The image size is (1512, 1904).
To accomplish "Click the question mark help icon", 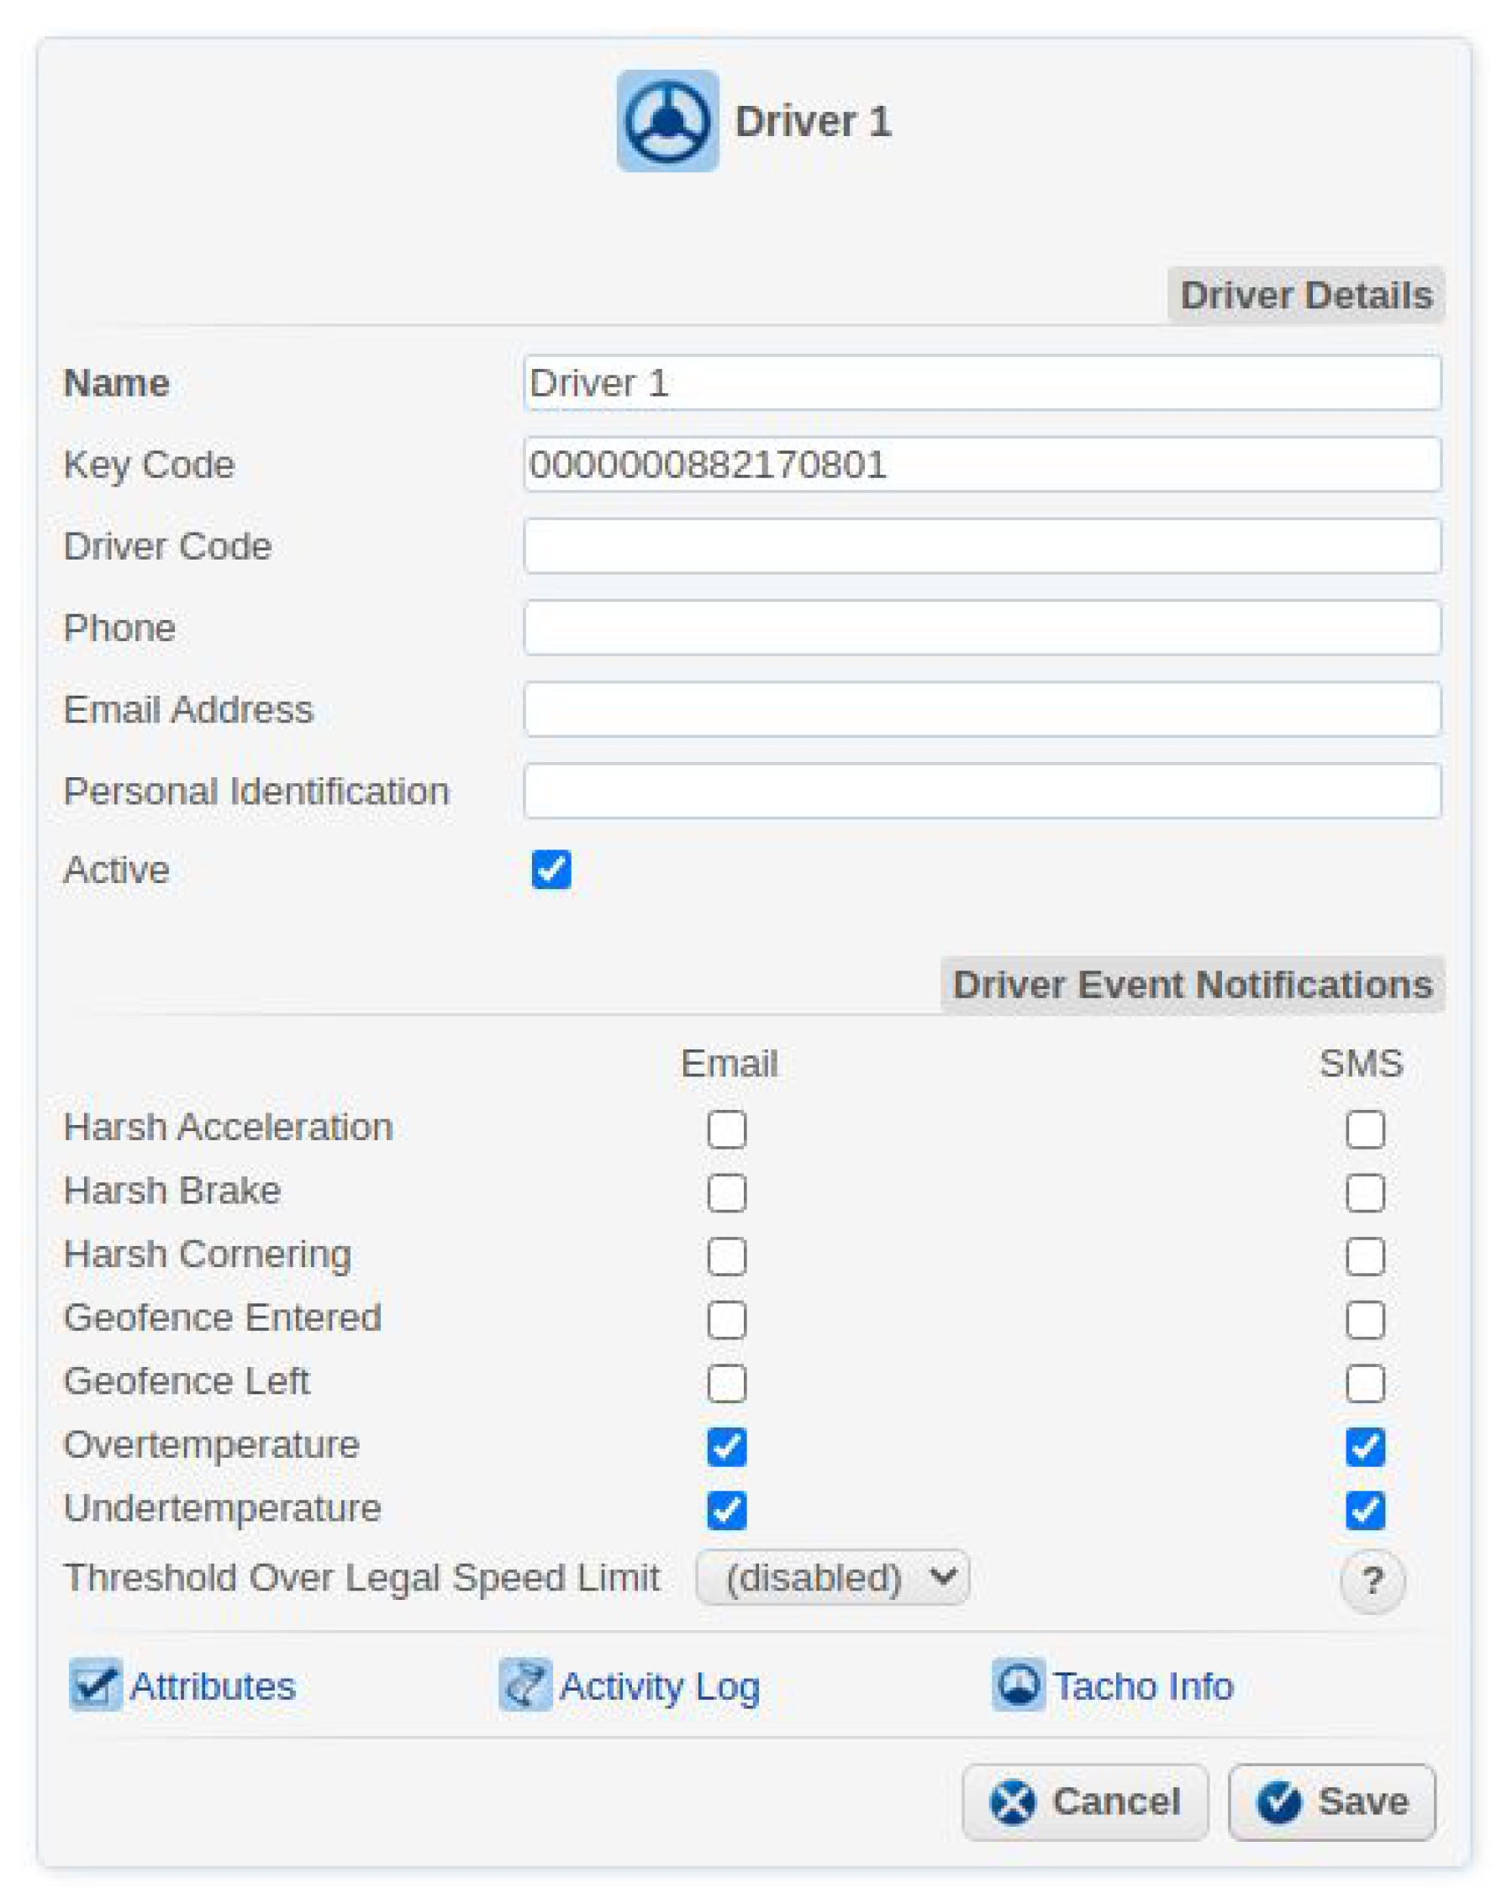I will pos(1371,1580).
